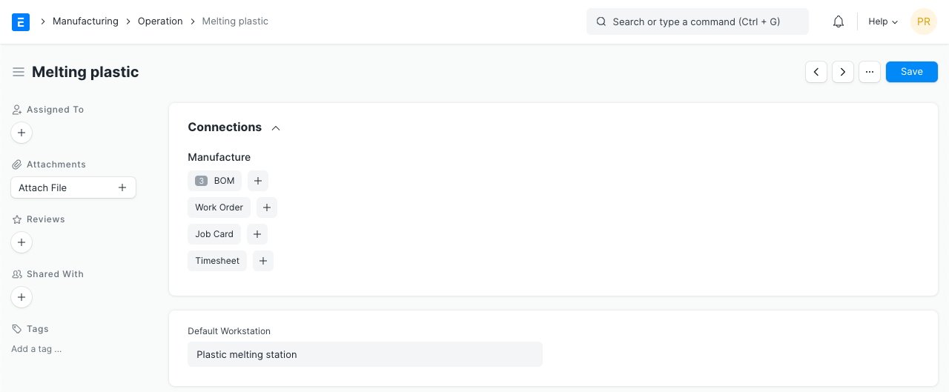The image size is (949, 392).
Task: Click the ERPNext home logo icon
Action: (x=21, y=21)
